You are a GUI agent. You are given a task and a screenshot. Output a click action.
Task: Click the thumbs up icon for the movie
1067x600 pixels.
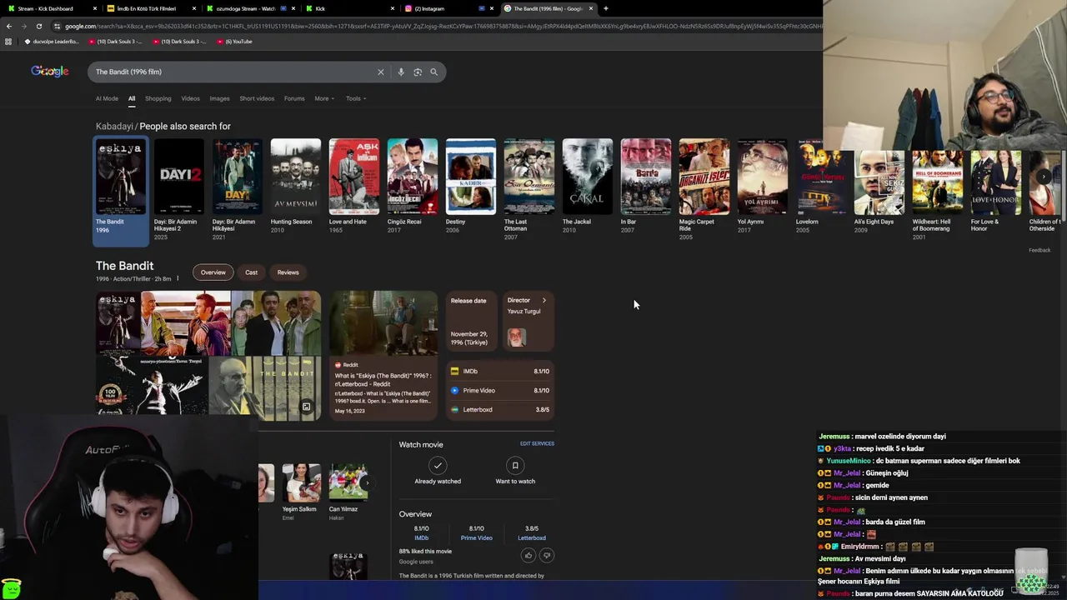click(x=528, y=555)
